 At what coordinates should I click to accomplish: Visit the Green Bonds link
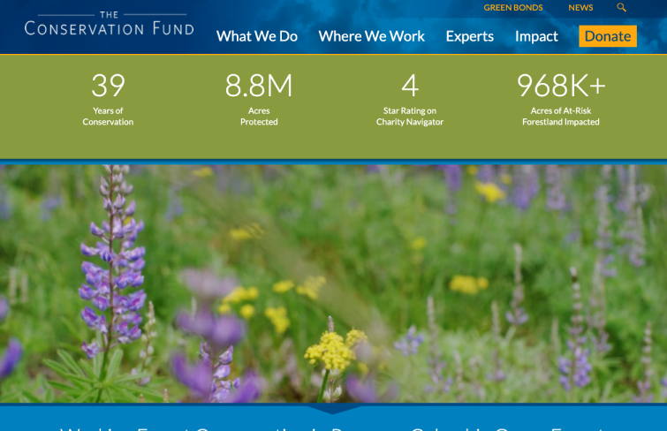click(x=513, y=8)
